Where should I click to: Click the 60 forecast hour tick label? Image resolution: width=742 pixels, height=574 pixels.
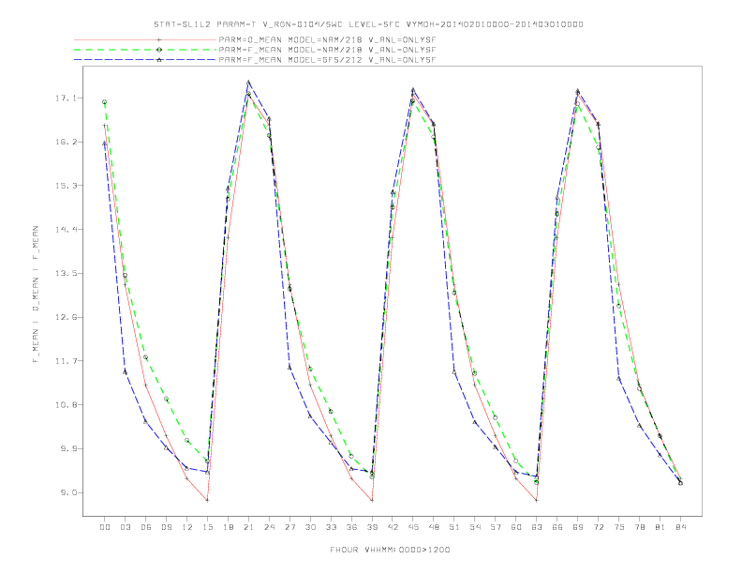coord(516,527)
